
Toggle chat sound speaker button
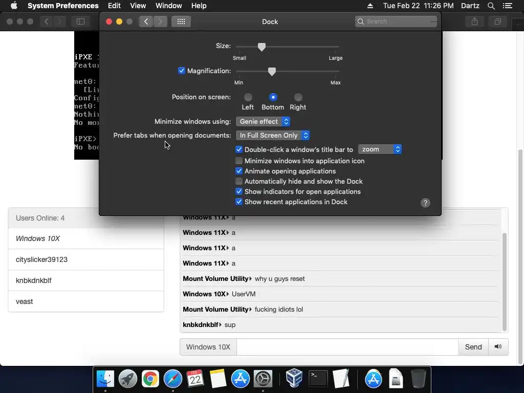(x=498, y=346)
